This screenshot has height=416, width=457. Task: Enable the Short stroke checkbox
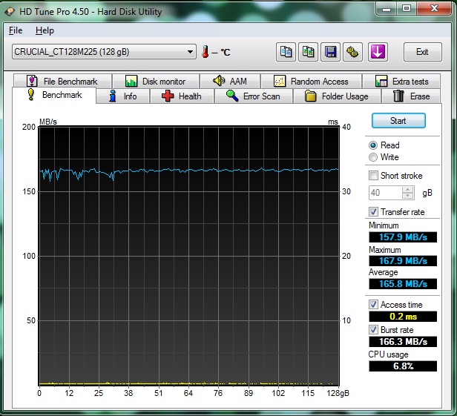pyautogui.click(x=374, y=176)
